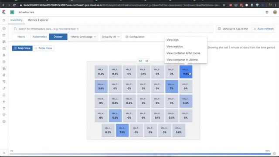
Task: Select container tile showing 5.2%
Action: [115, 116]
